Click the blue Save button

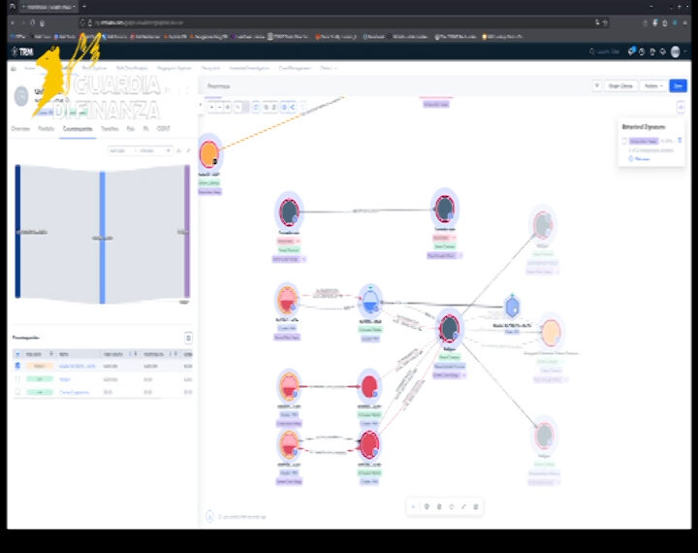click(x=678, y=85)
